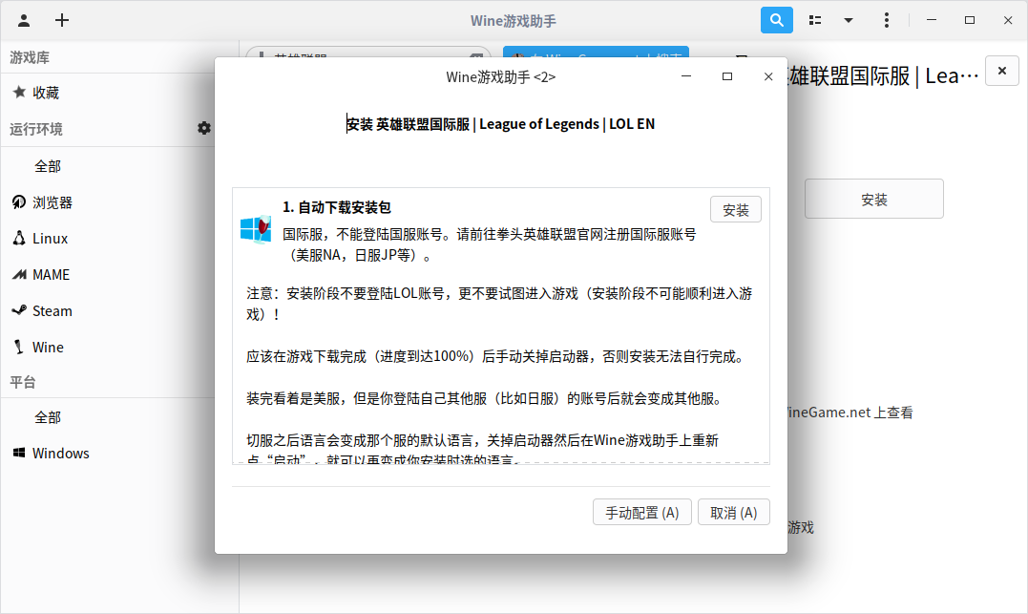The height and width of the screenshot is (614, 1028).
Task: Click the text starting 应该在游戏下载完成
Action: [495, 356]
